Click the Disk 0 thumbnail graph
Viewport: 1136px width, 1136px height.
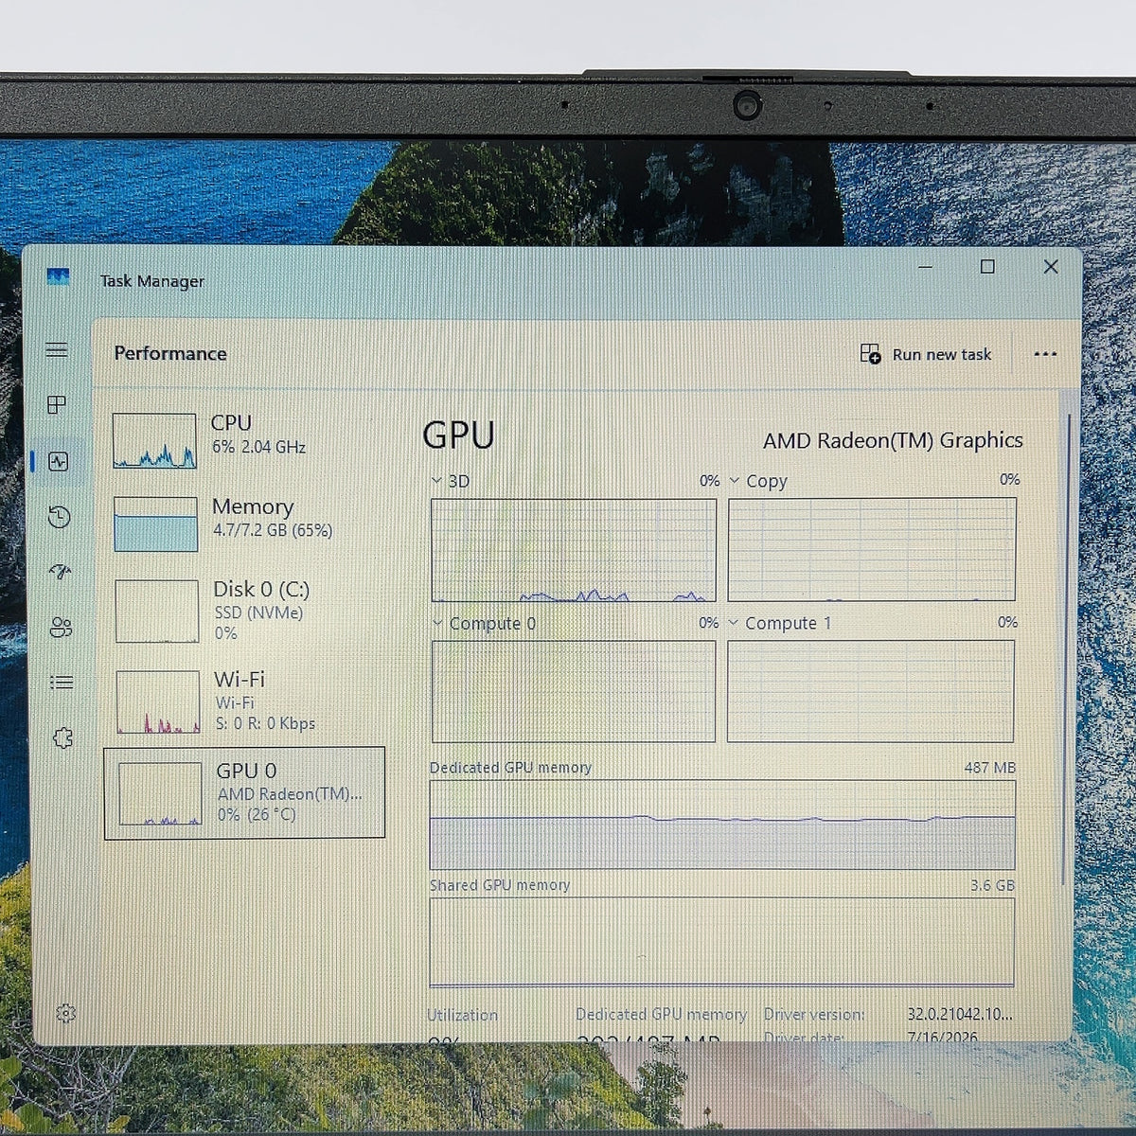(x=156, y=612)
